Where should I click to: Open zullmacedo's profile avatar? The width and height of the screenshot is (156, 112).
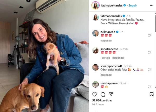pos(95,33)
